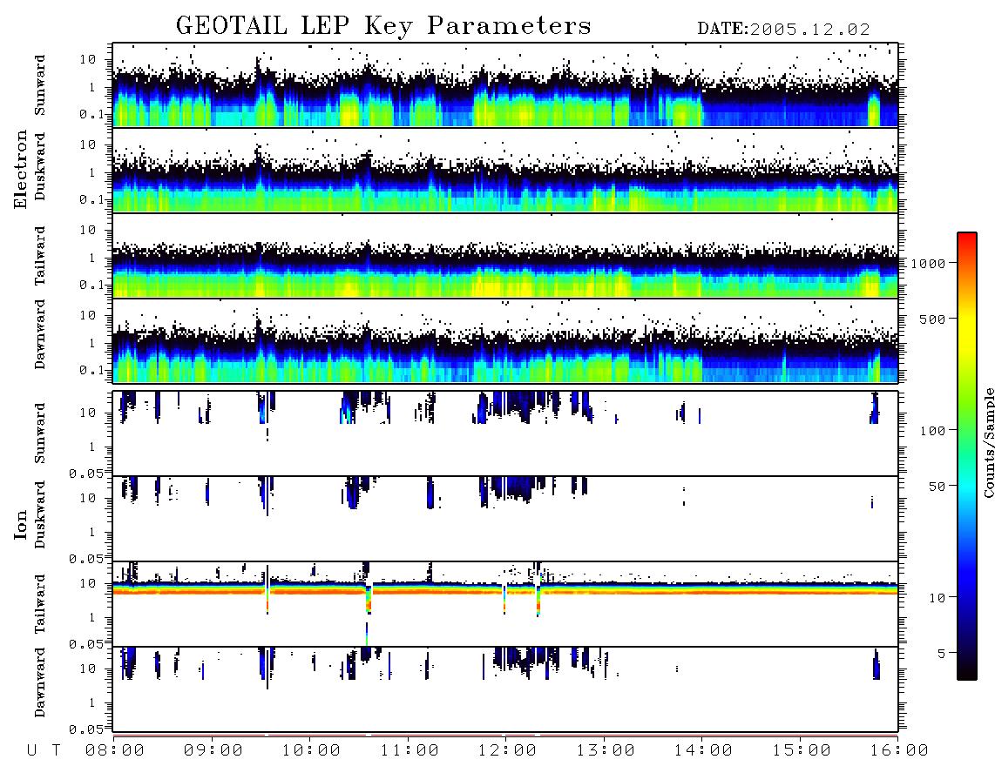Viewport: 995px width, 766px height.
Task: Click the Ion "Duskward" panel label
Action: [x=39, y=514]
